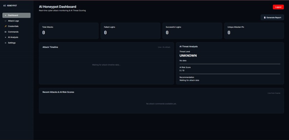The height and width of the screenshot is (140, 289).
Task: Open the Settings page
Action: tap(16, 43)
